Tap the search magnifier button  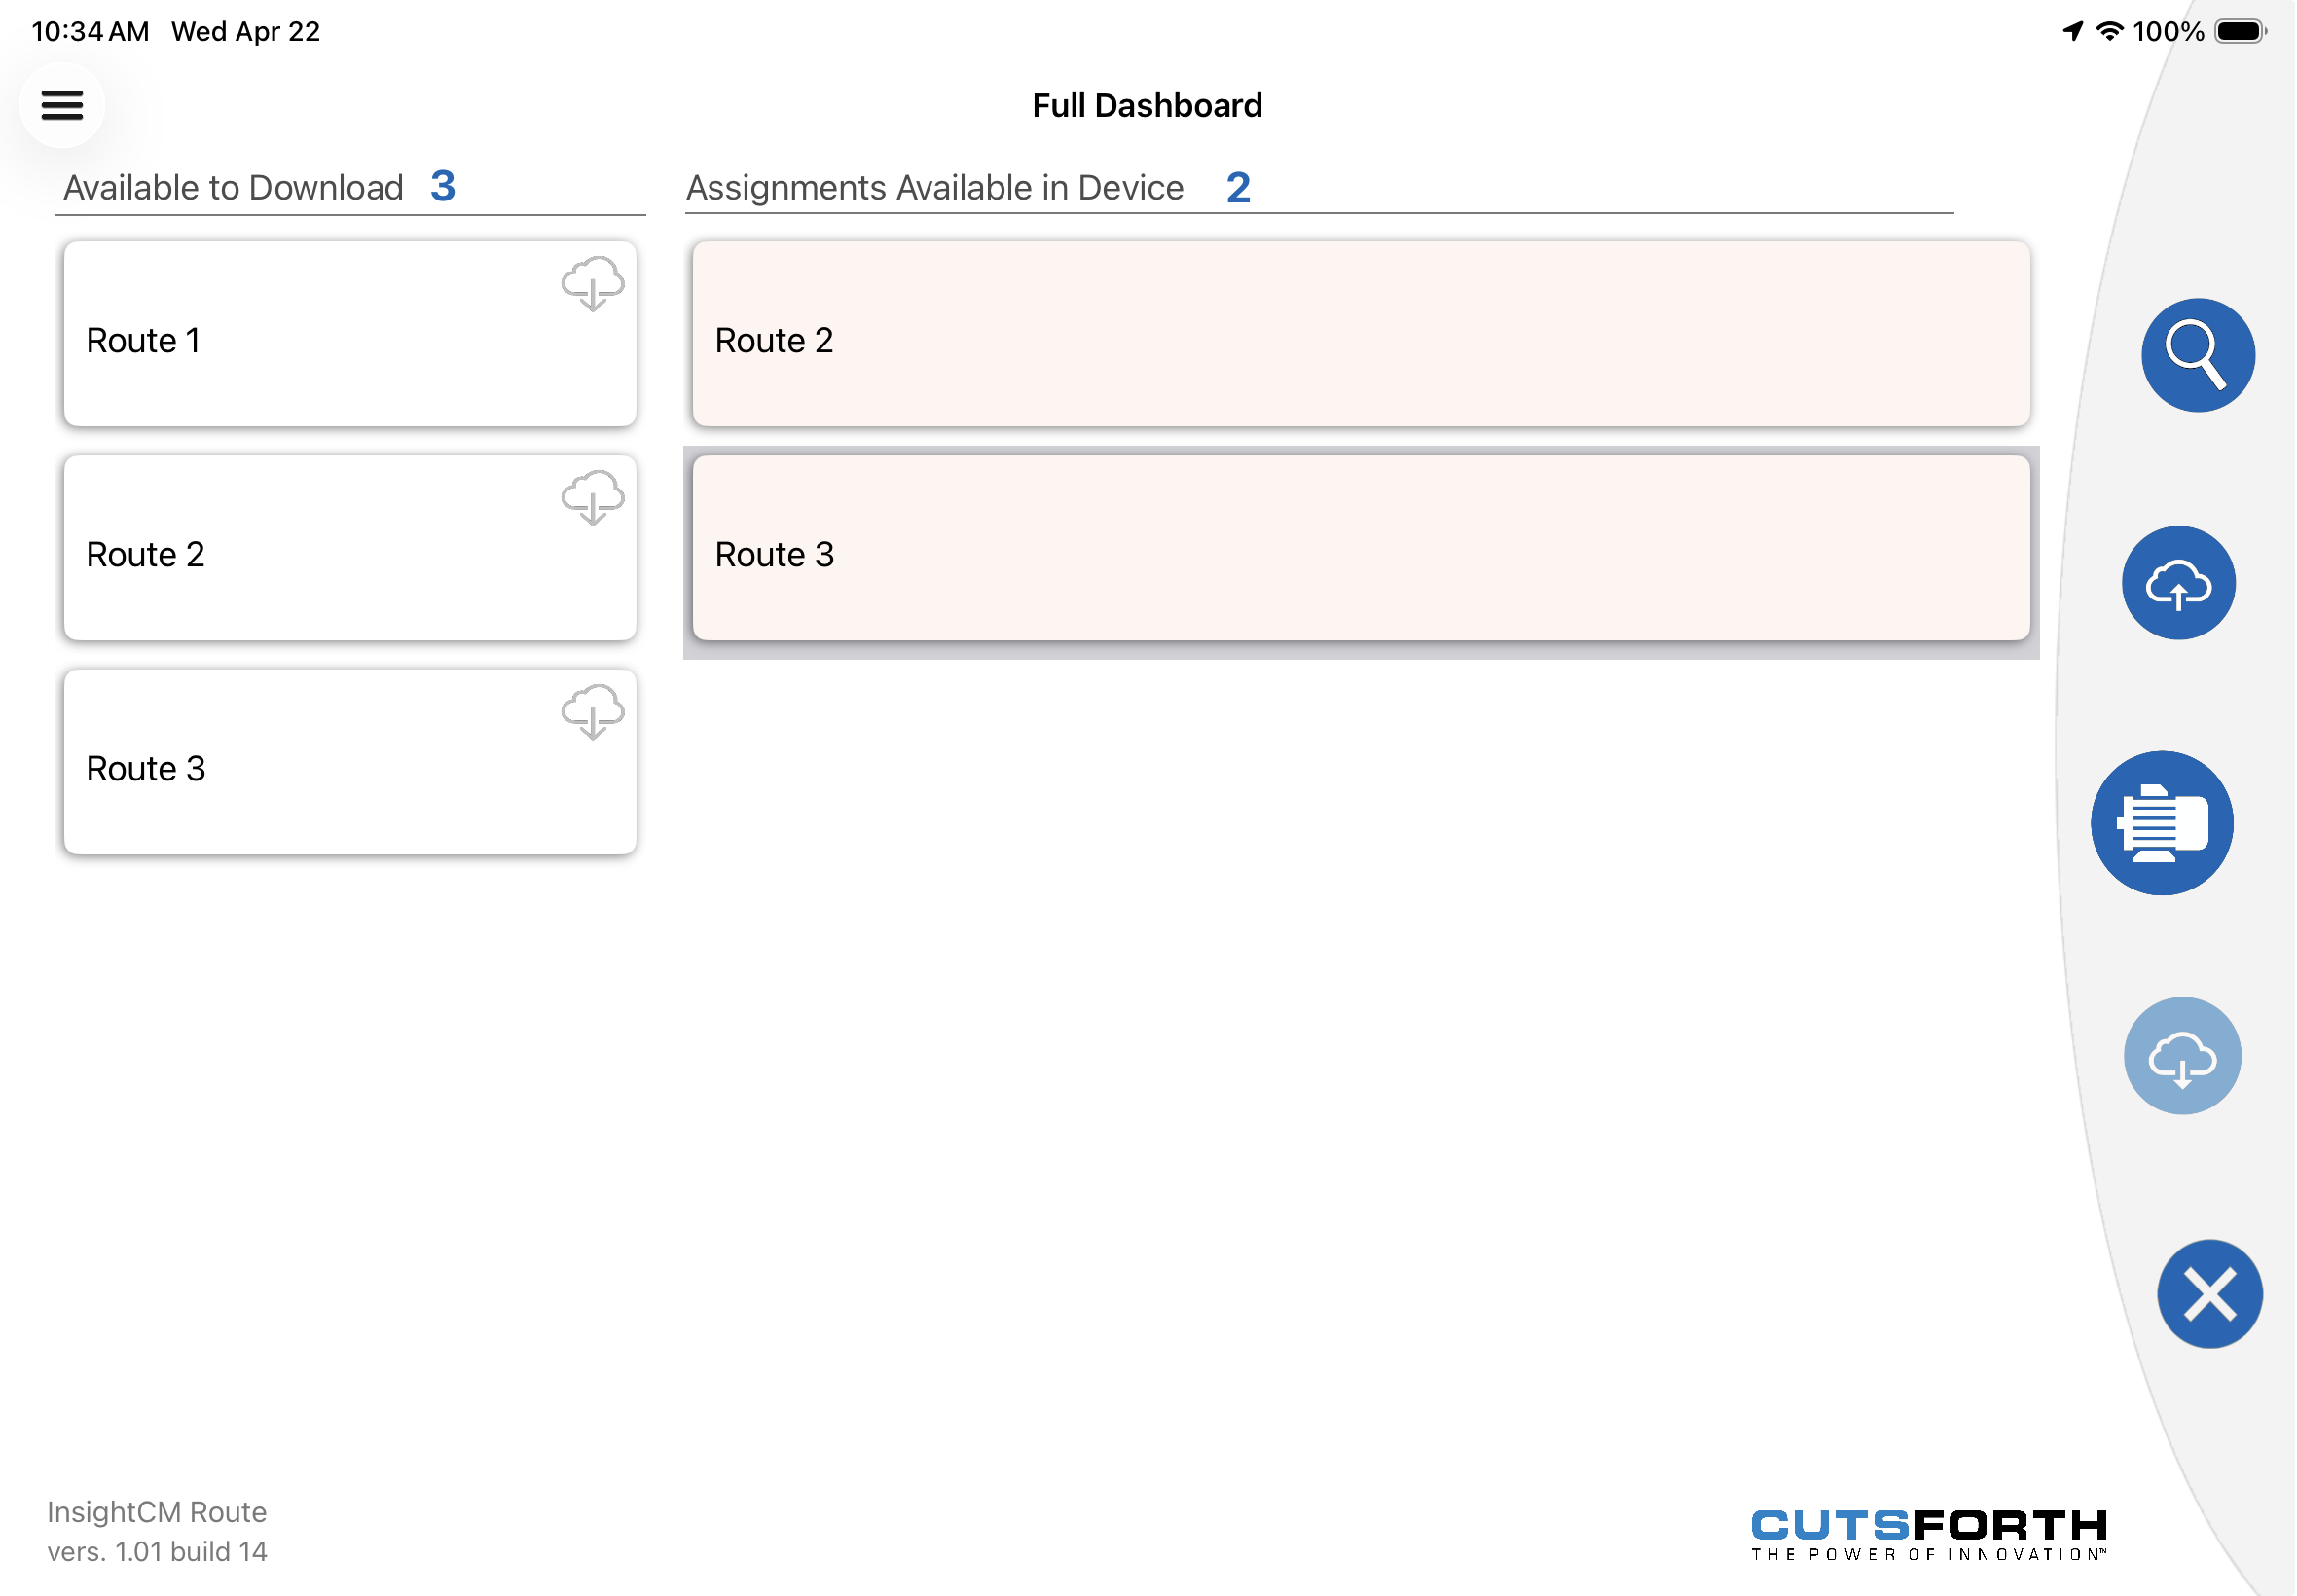(2197, 355)
